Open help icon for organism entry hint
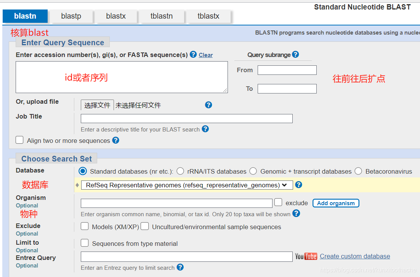The height and width of the screenshot is (277, 420). (296, 214)
